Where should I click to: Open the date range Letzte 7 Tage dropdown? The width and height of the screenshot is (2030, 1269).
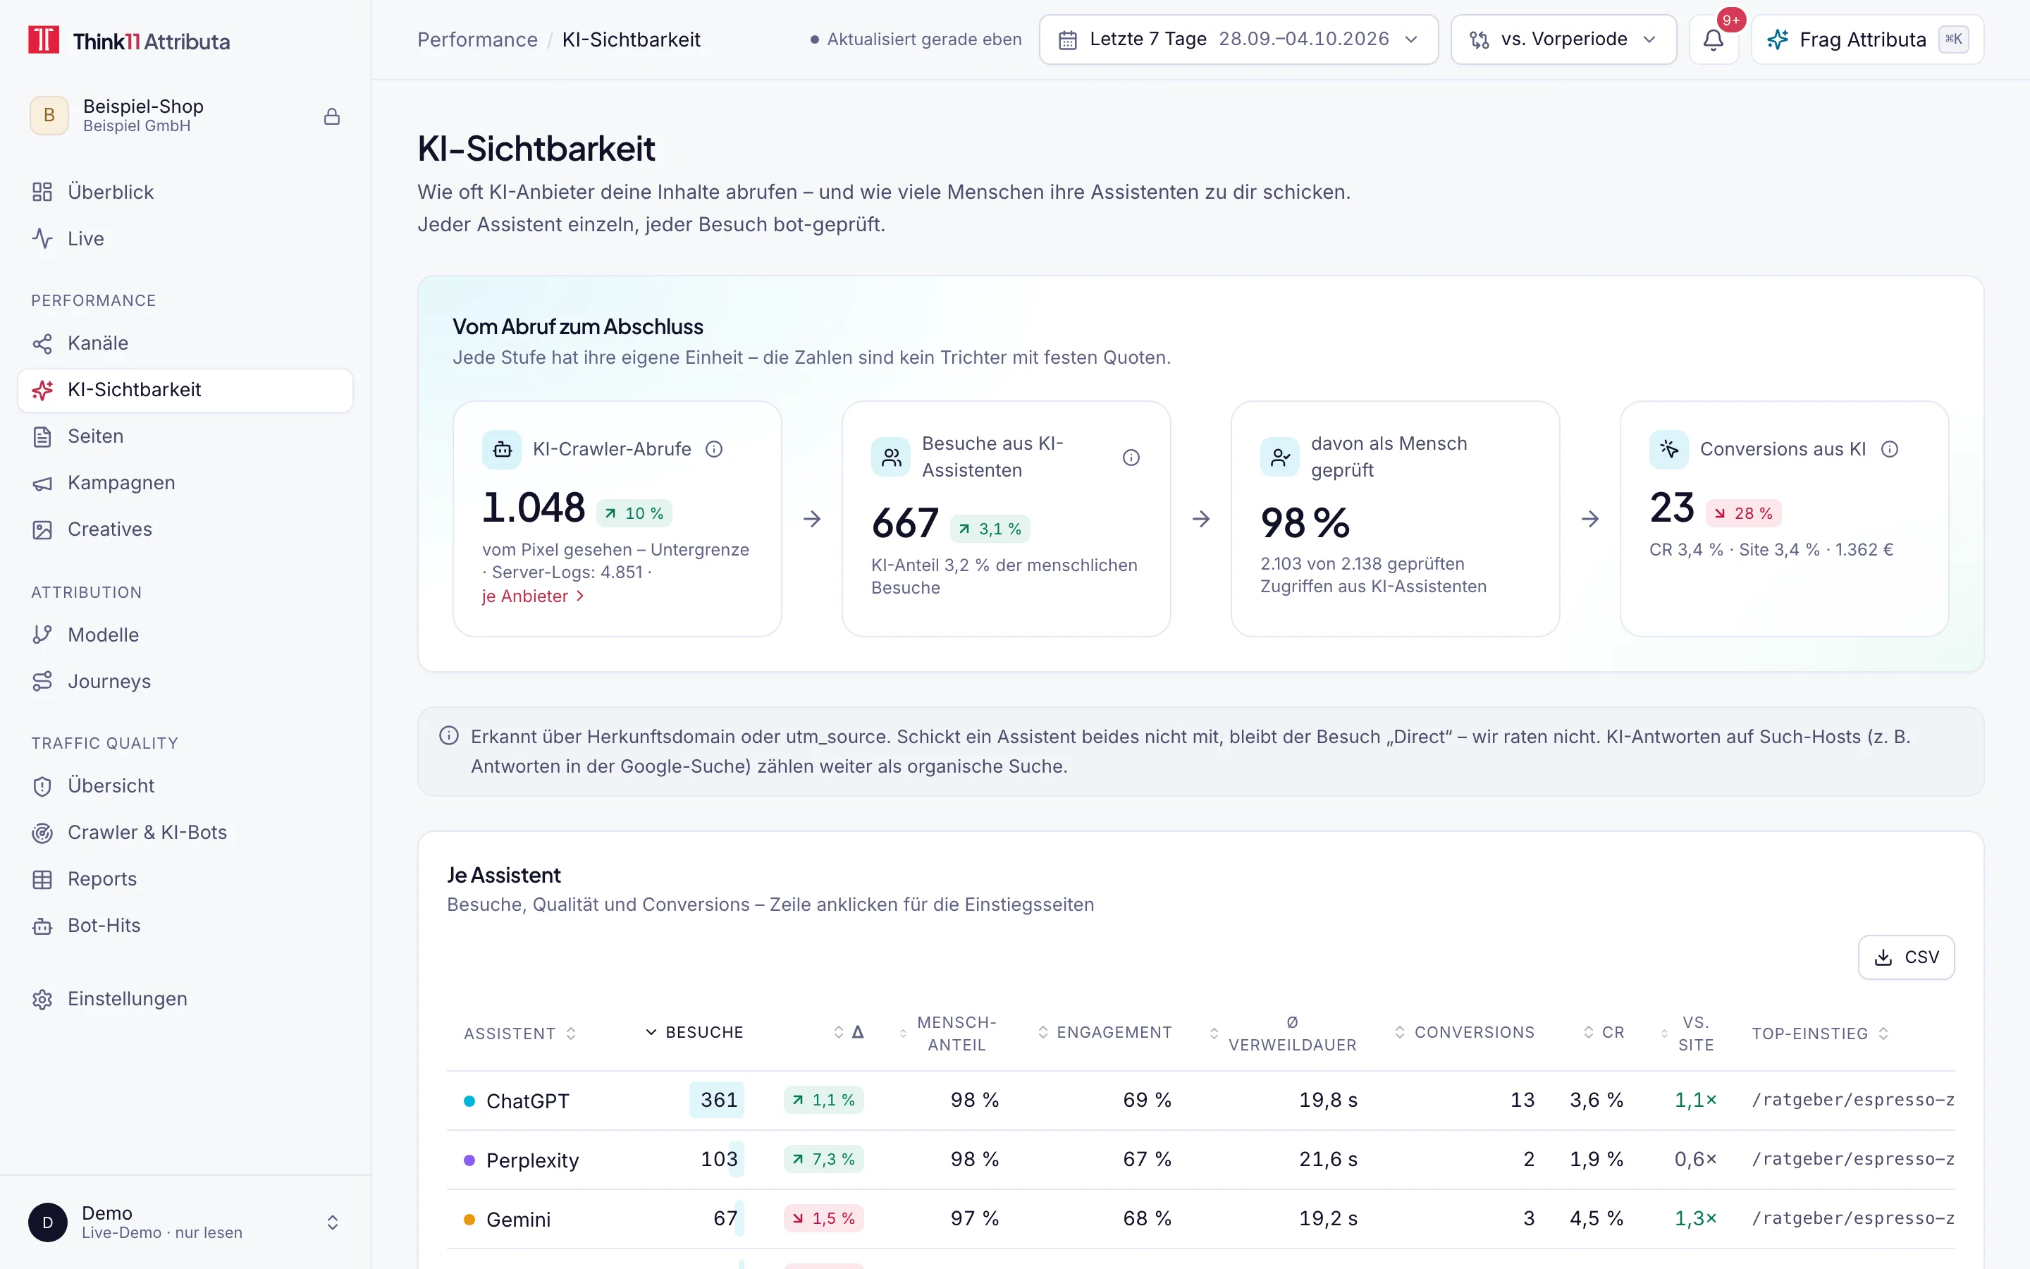coord(1238,39)
